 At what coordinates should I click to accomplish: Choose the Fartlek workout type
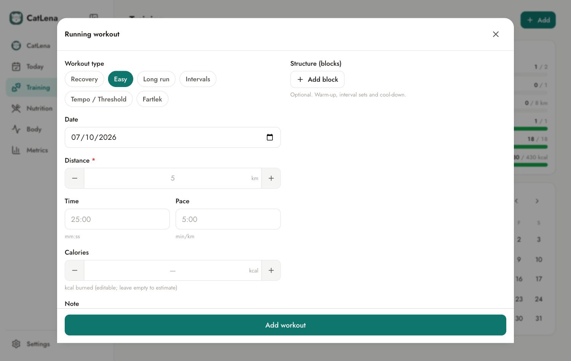[x=152, y=99]
